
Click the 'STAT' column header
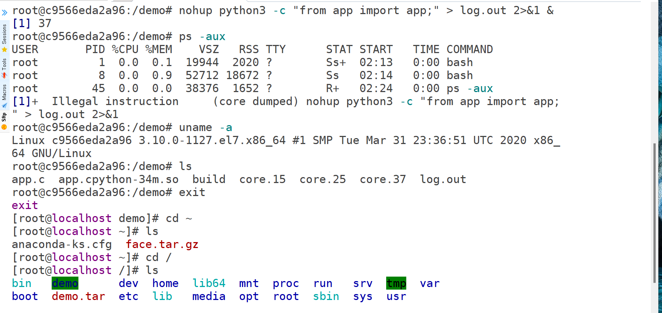click(339, 49)
